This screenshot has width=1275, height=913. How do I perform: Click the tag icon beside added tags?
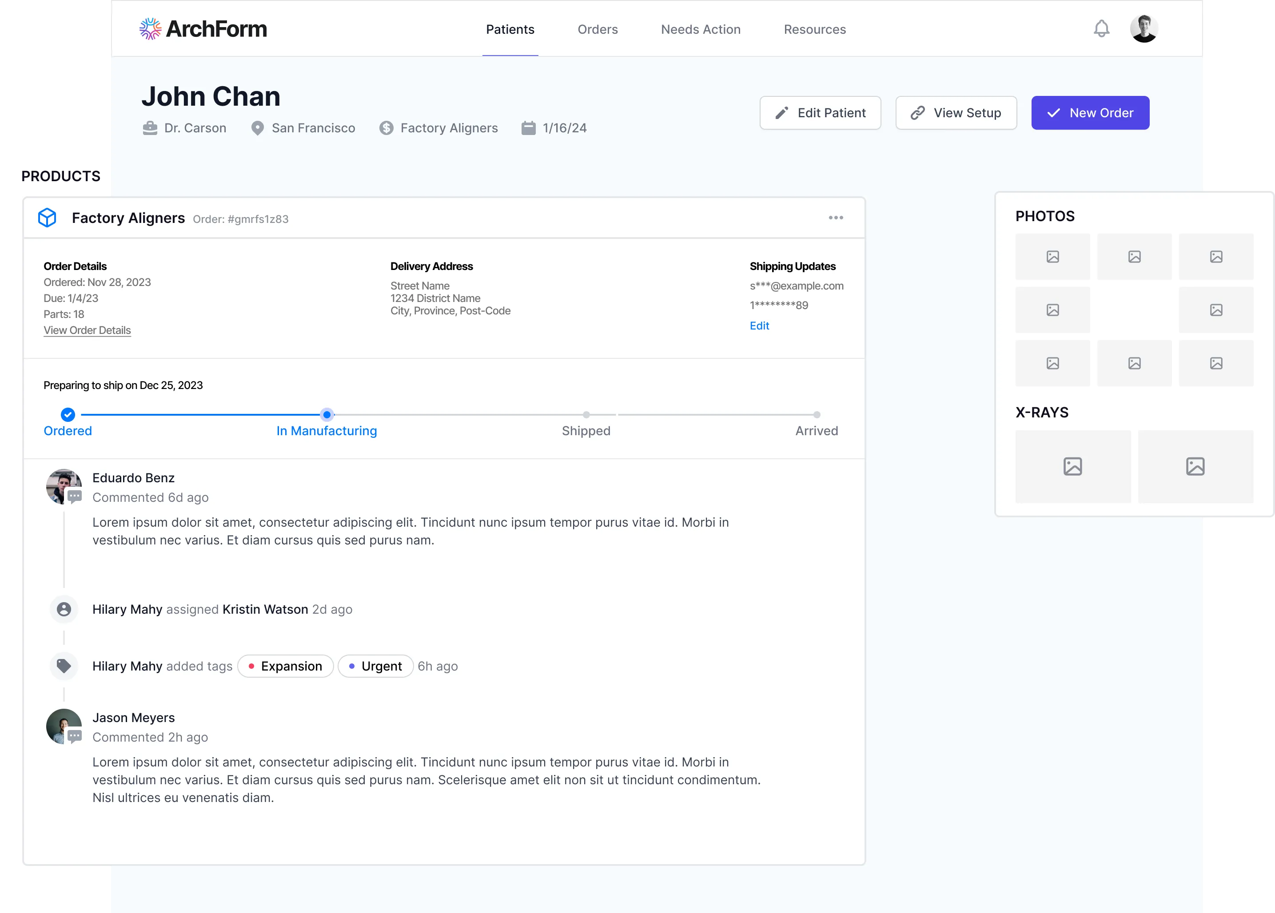(x=64, y=666)
